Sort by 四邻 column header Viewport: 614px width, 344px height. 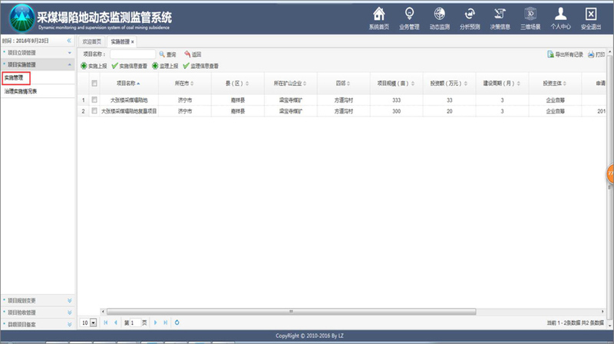click(342, 84)
